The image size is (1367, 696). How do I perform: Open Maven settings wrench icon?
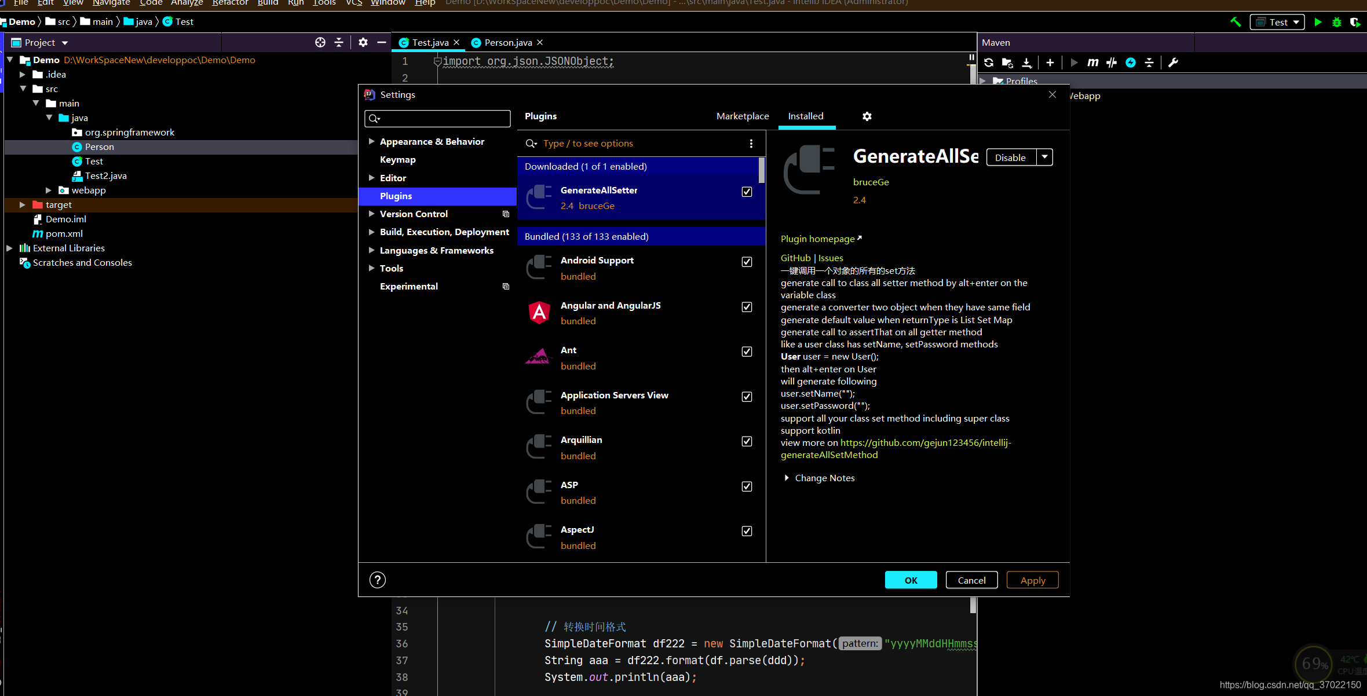coord(1174,63)
